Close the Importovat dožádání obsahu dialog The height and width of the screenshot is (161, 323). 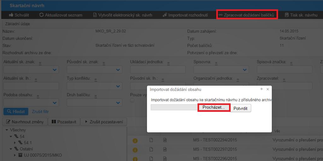pyautogui.click(x=267, y=89)
